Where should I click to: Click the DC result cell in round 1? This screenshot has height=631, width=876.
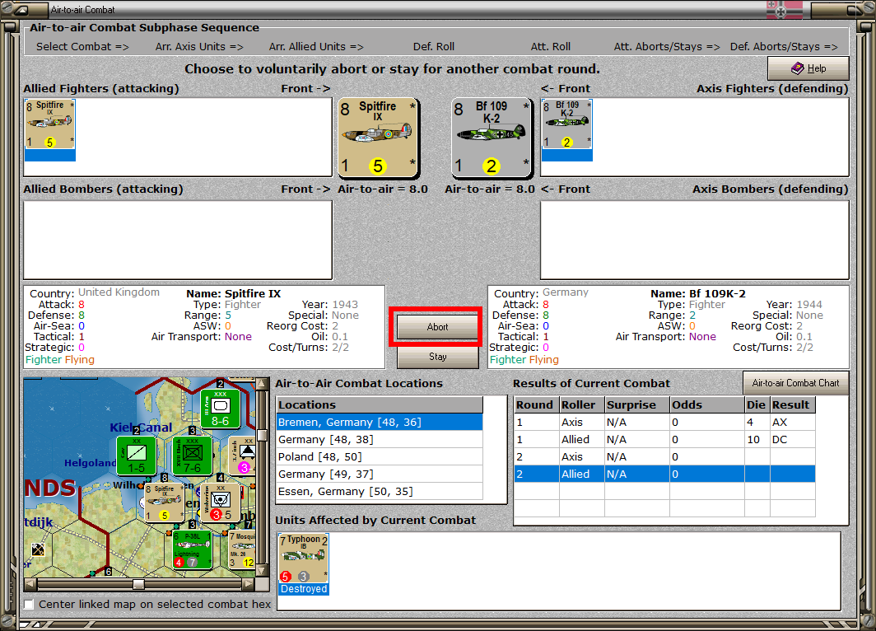point(793,439)
